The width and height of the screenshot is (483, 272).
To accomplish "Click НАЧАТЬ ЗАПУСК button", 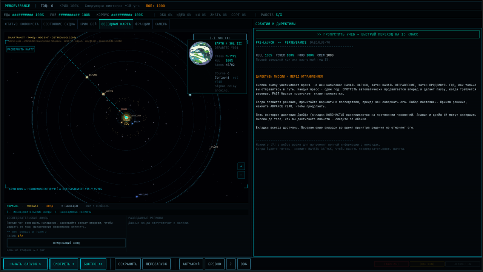I will click(x=25, y=264).
